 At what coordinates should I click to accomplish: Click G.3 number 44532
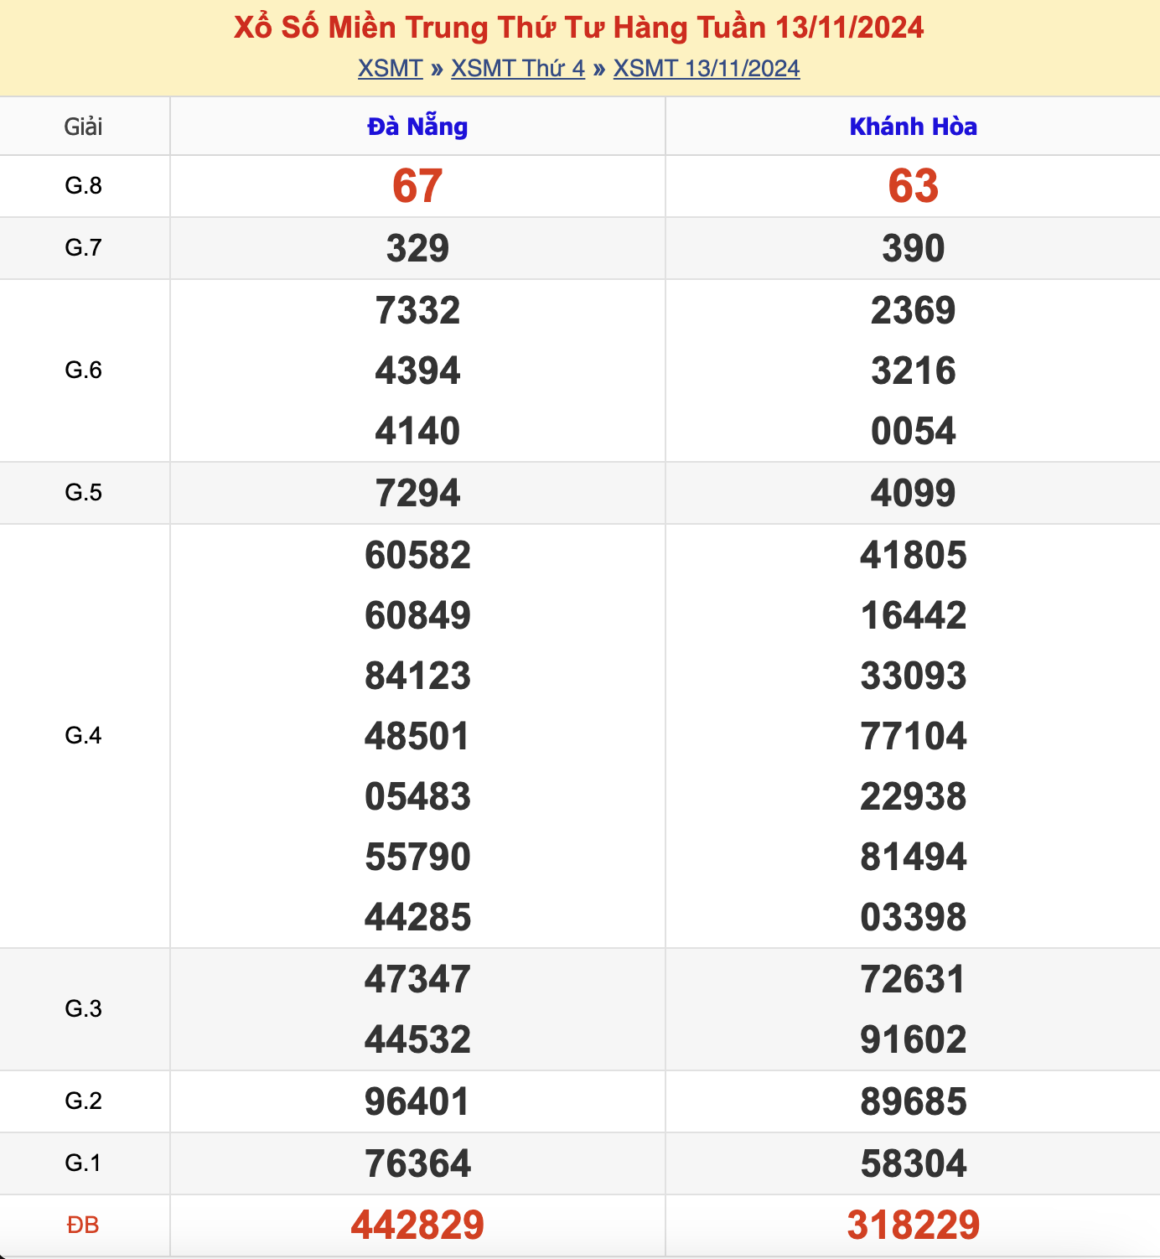click(417, 1039)
